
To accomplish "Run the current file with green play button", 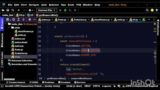I will [60, 10].
